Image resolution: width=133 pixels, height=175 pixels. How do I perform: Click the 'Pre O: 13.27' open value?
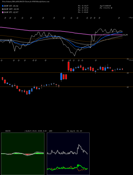83,6
